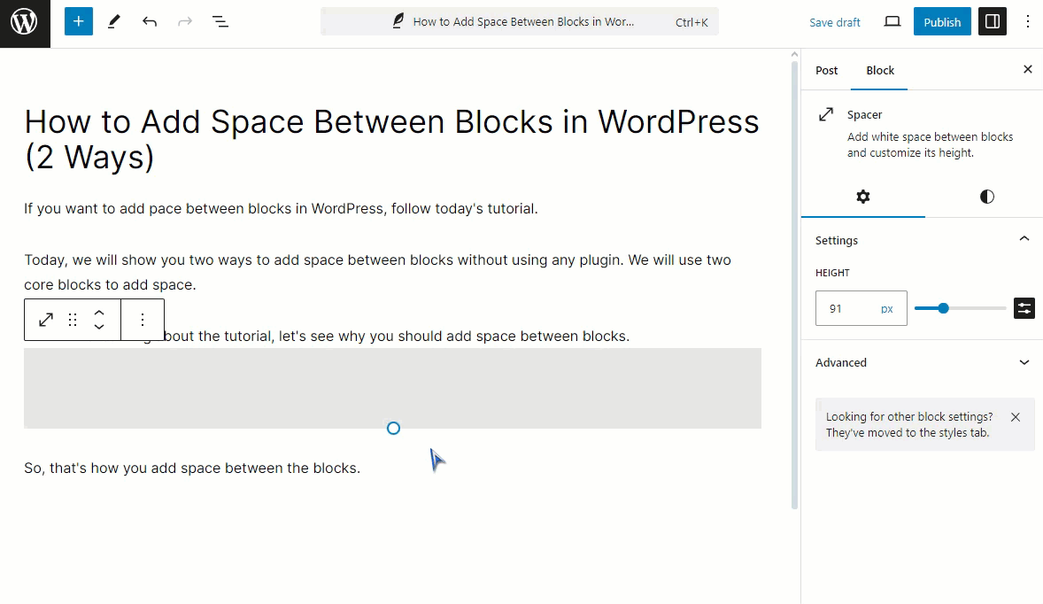Click the Spacer icon in the sidebar header
Screen dimensions: 1043x604
click(826, 114)
